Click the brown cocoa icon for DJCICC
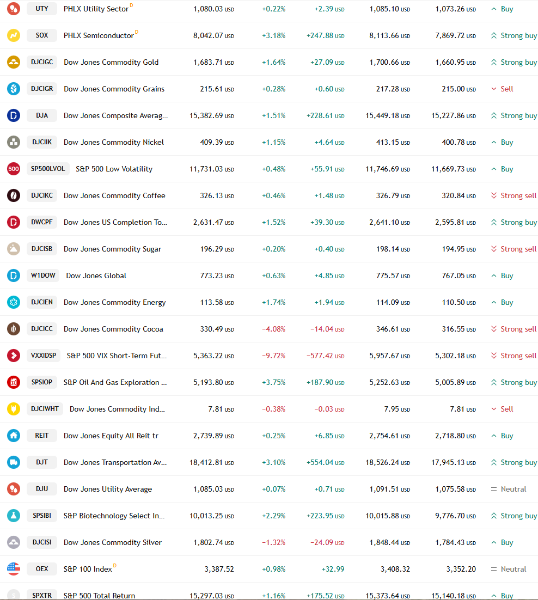This screenshot has width=538, height=600. coord(14,329)
